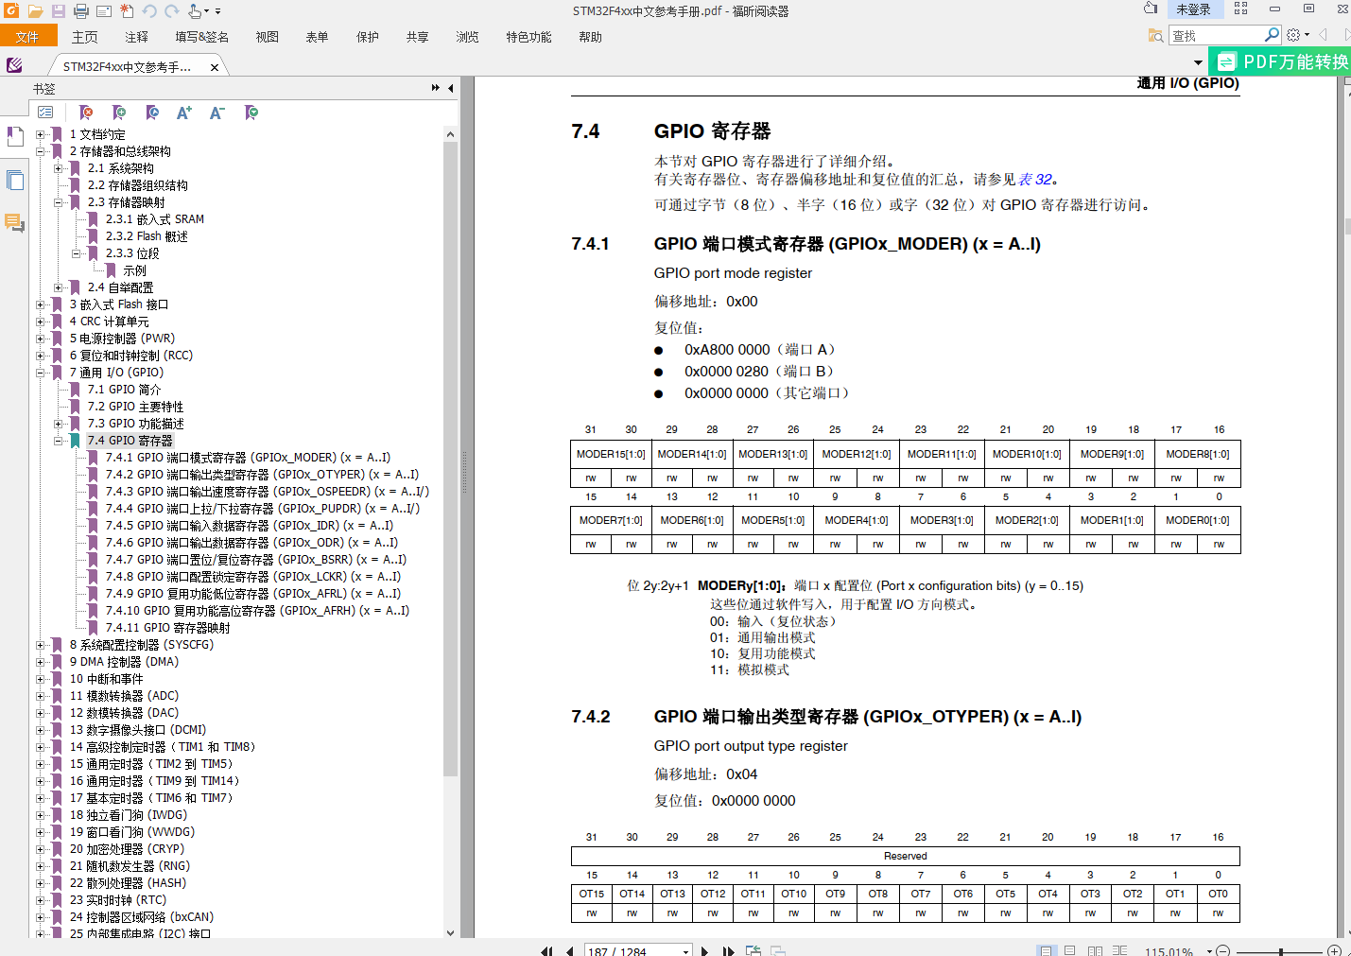
Task: Go to previous page arrow
Action: (x=569, y=951)
